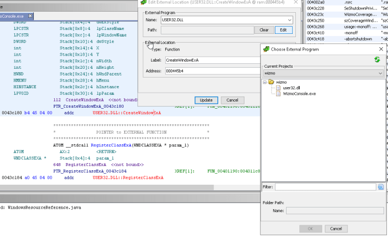This screenshot has height=238, width=388.
Task: Click USER32.DLL::CreateWindowExA reference in listing
Action: [x=127, y=113]
